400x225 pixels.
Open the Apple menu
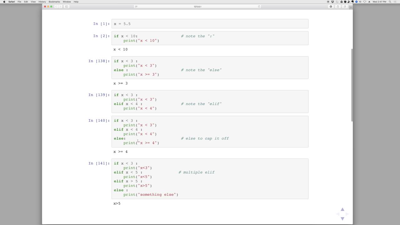[x=4, y=2]
